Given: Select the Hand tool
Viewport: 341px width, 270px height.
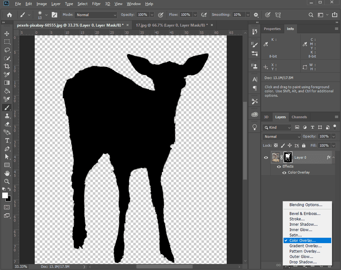Looking at the screenshot, I should pos(7,173).
